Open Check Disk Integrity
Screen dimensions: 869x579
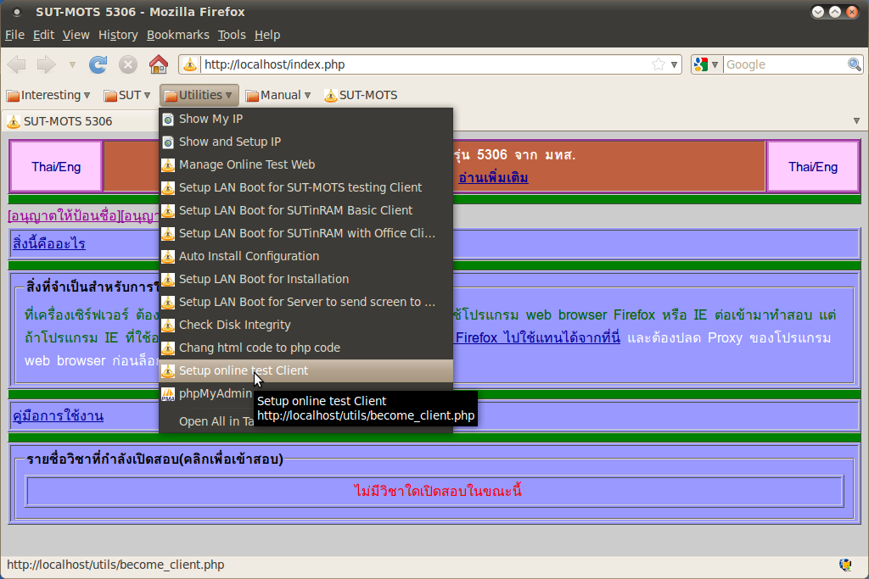click(306, 325)
